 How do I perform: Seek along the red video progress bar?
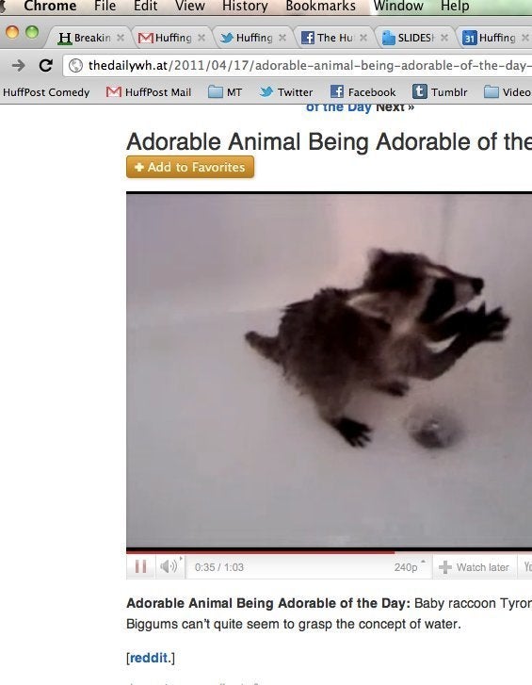(329, 552)
